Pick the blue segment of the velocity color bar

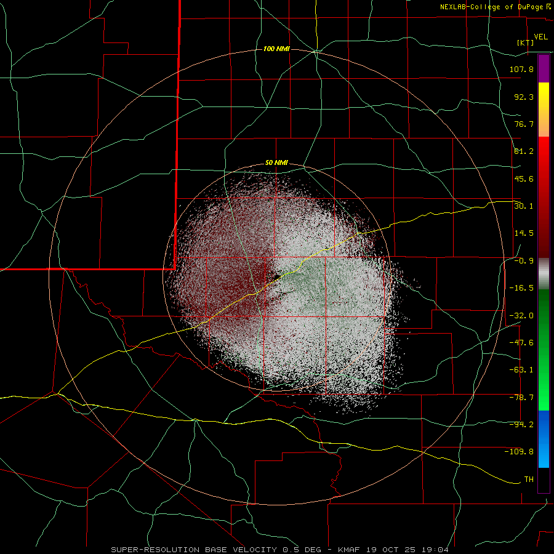click(544, 439)
